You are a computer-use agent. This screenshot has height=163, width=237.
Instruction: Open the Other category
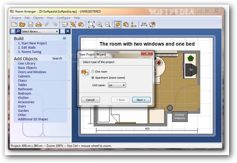click(x=22, y=115)
